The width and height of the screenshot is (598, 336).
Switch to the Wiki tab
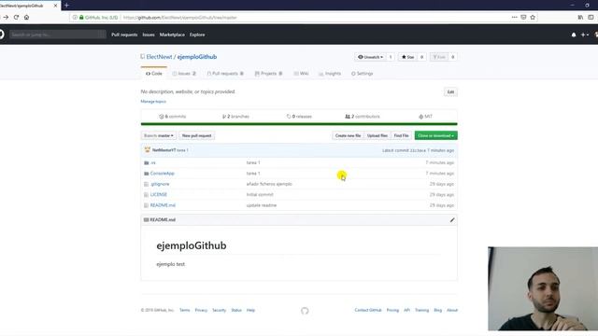tap(301, 74)
